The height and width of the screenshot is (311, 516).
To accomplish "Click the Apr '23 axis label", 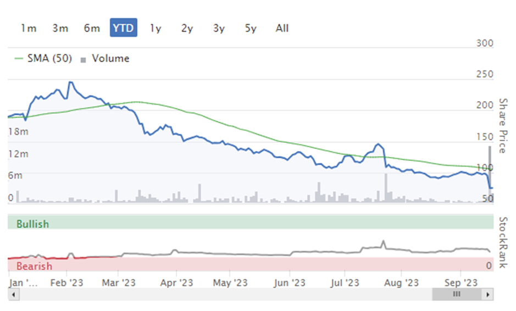I will 176,282.
